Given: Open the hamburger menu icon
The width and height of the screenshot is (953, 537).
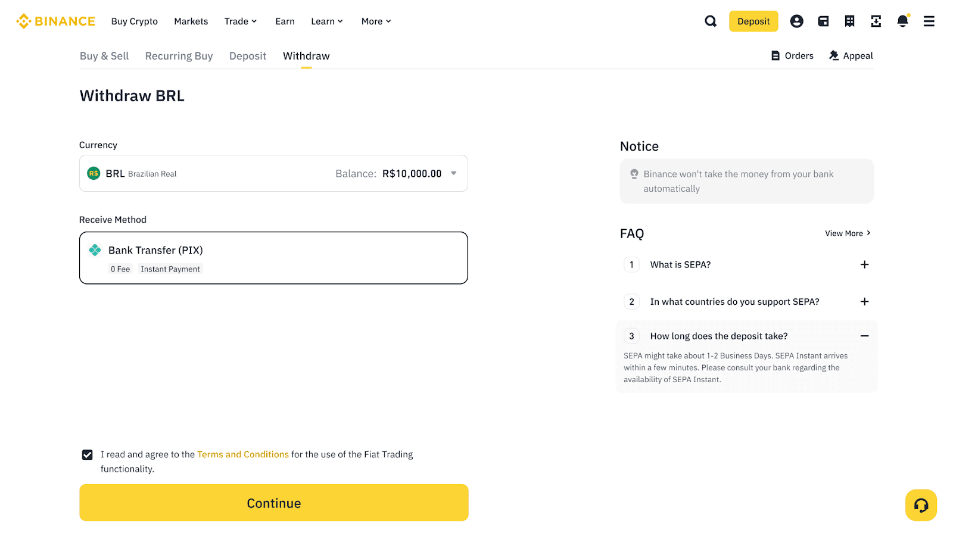Looking at the screenshot, I should click(x=929, y=21).
